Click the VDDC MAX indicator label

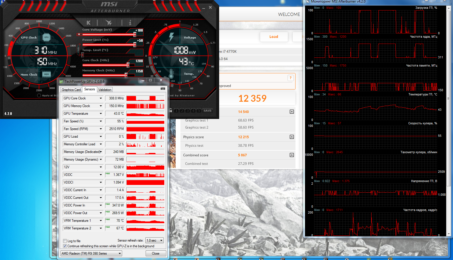(108, 174)
